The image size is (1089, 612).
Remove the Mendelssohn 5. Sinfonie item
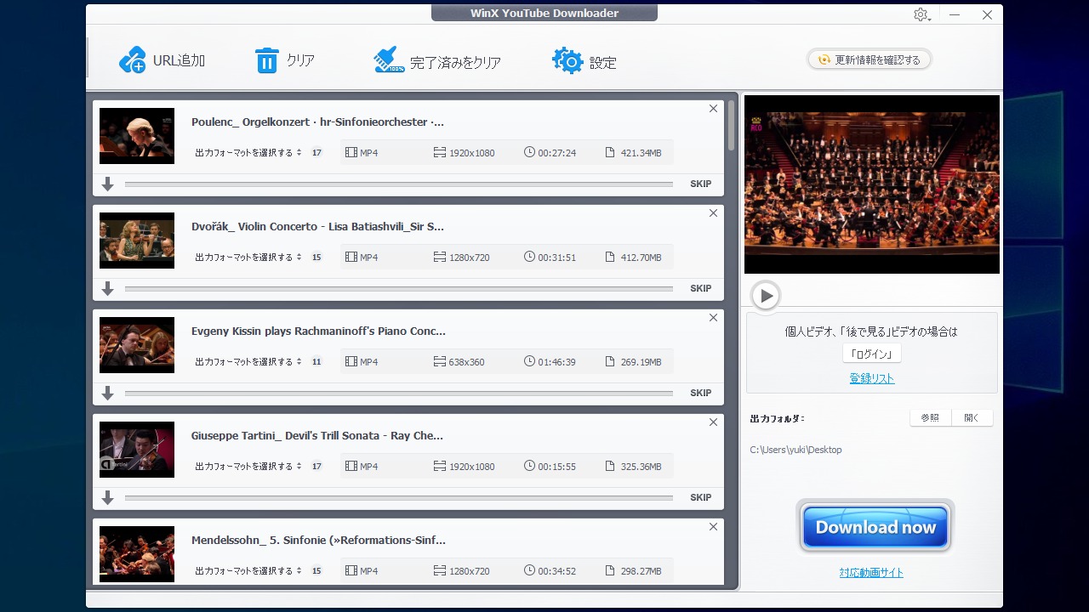coord(713,527)
